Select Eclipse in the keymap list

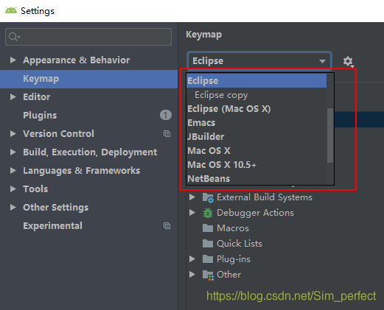(256, 80)
